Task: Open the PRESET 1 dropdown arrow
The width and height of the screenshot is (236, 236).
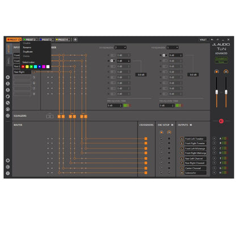Action: click(x=20, y=40)
